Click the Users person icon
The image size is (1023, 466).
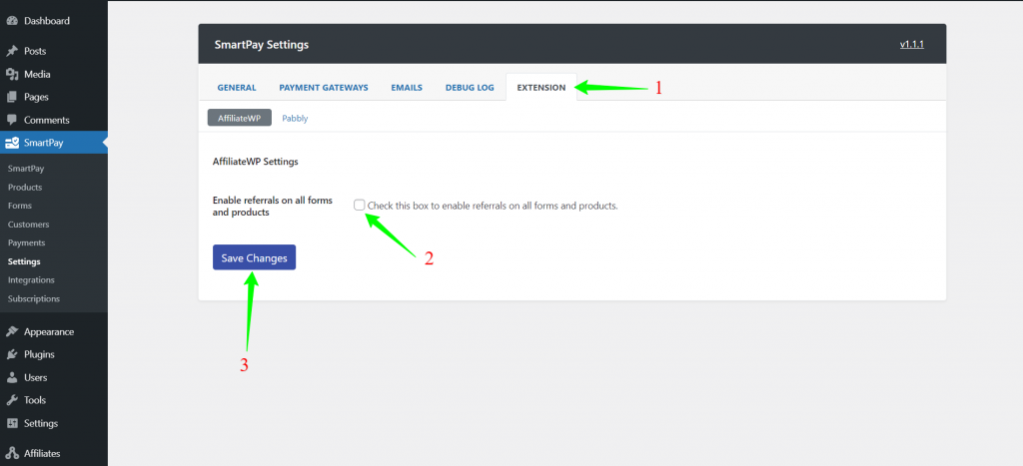coord(12,377)
